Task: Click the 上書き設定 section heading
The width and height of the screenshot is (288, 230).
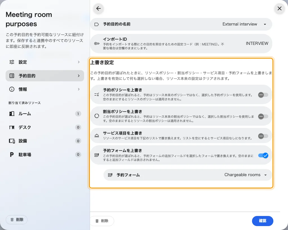Action: [x=102, y=63]
